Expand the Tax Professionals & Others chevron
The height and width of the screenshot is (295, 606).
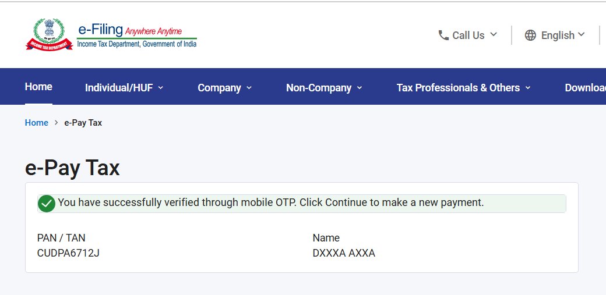[x=528, y=88]
